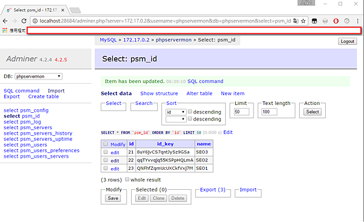
Task: Open the DB phpservermon dropdown
Action: pyautogui.click(x=39, y=76)
